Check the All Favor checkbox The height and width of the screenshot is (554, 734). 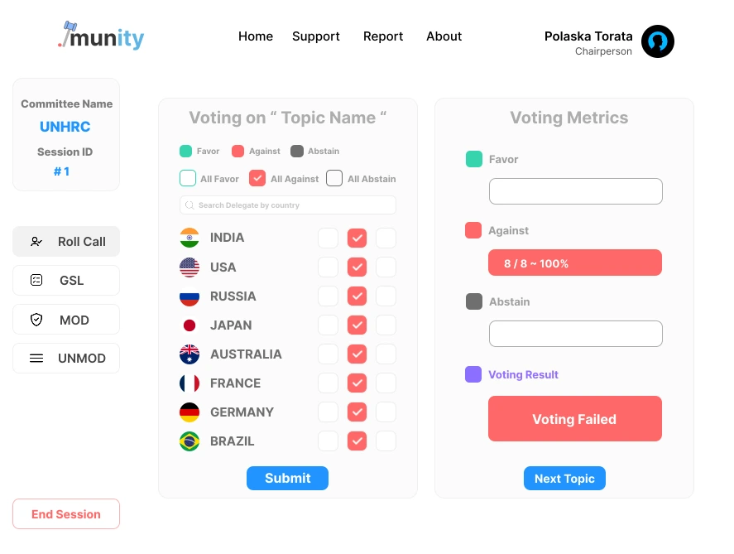pos(188,178)
